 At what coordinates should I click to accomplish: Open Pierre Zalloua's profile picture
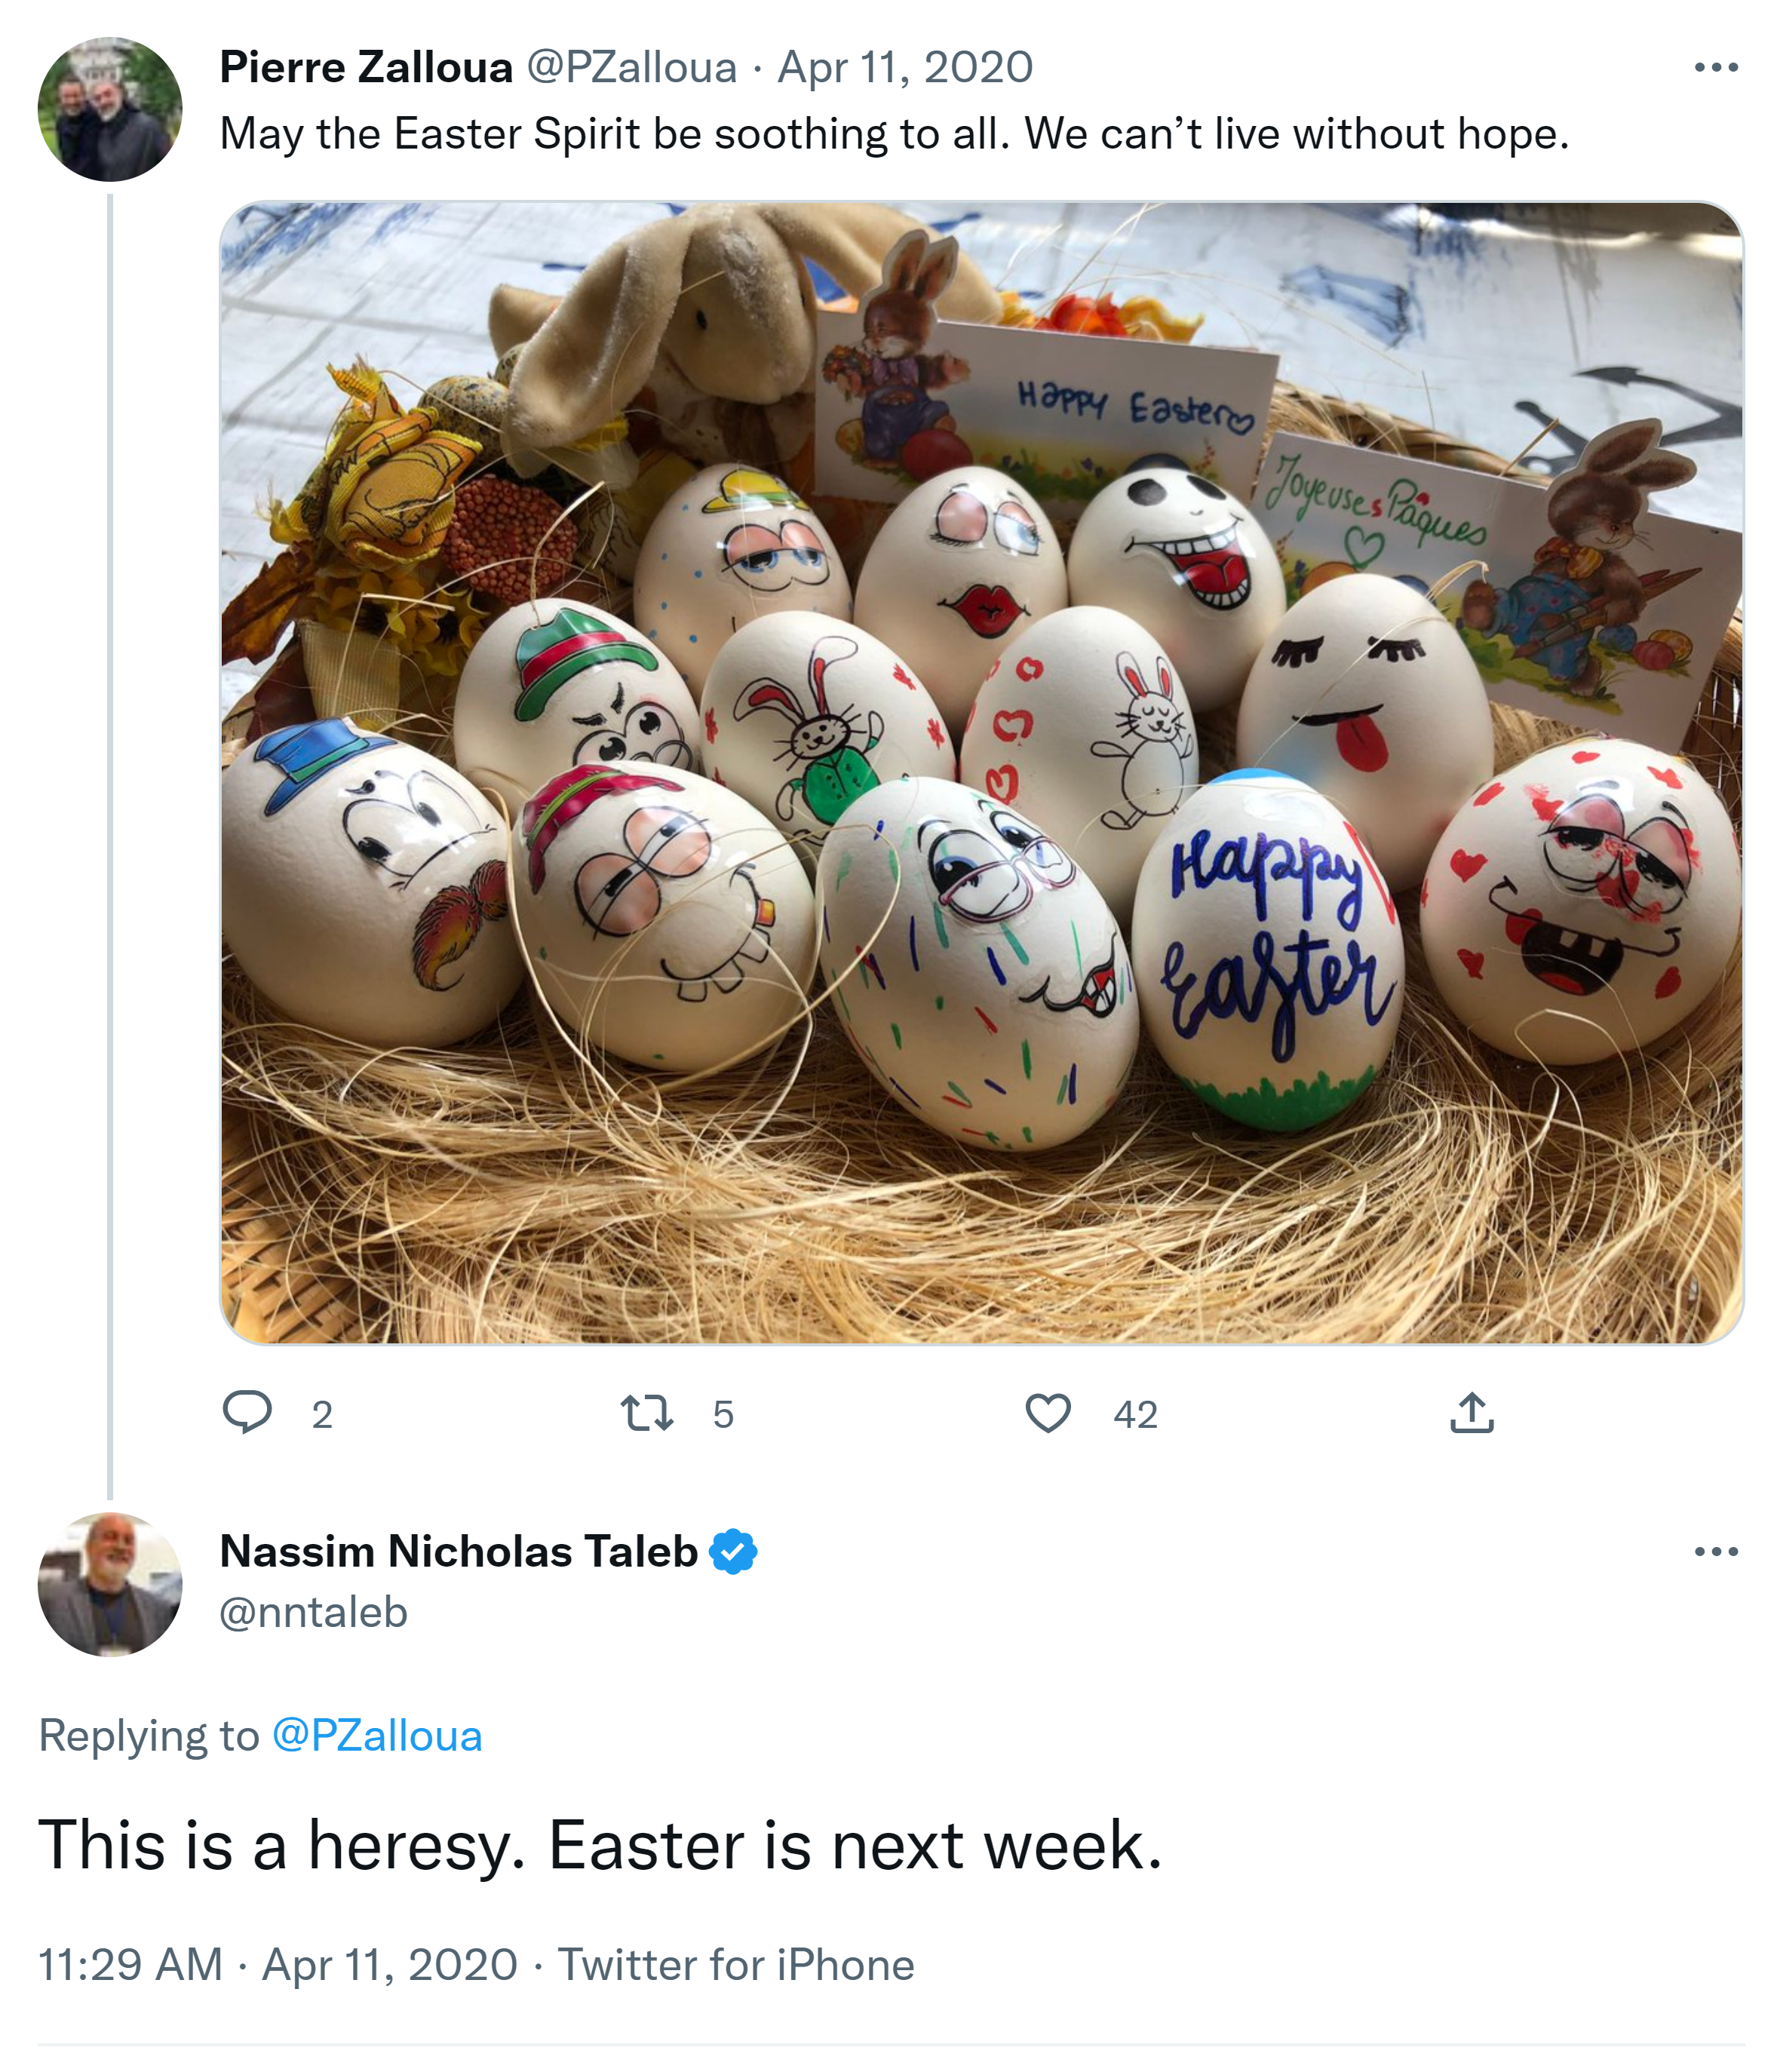point(110,109)
